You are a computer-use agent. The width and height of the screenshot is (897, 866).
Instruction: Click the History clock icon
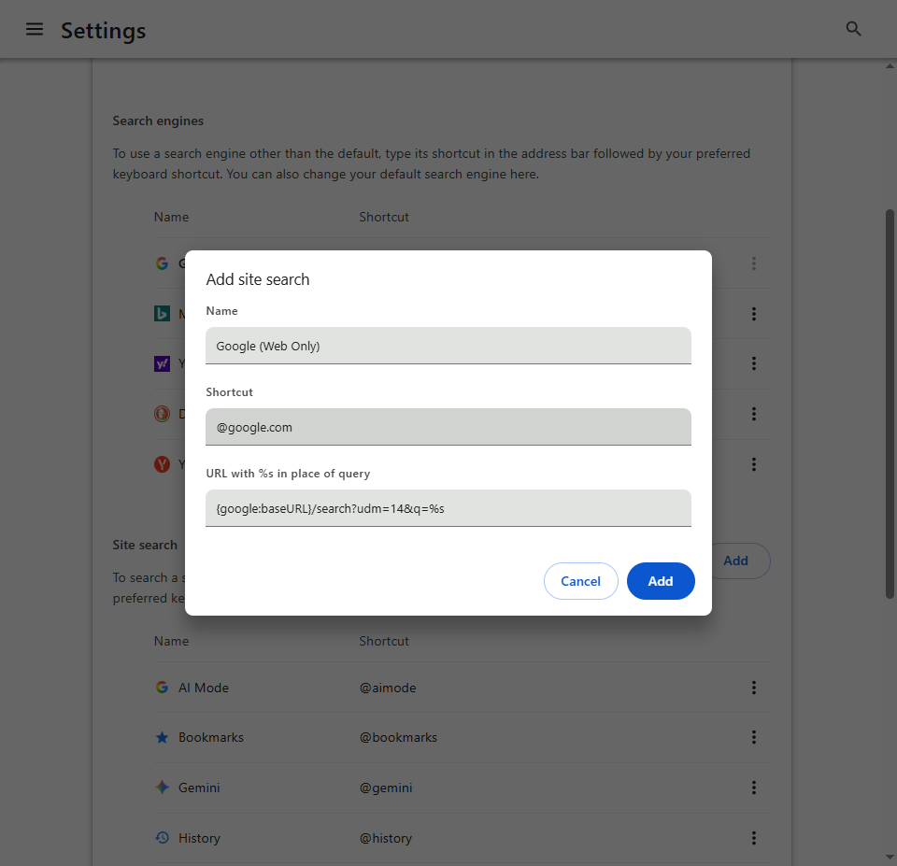(x=162, y=837)
